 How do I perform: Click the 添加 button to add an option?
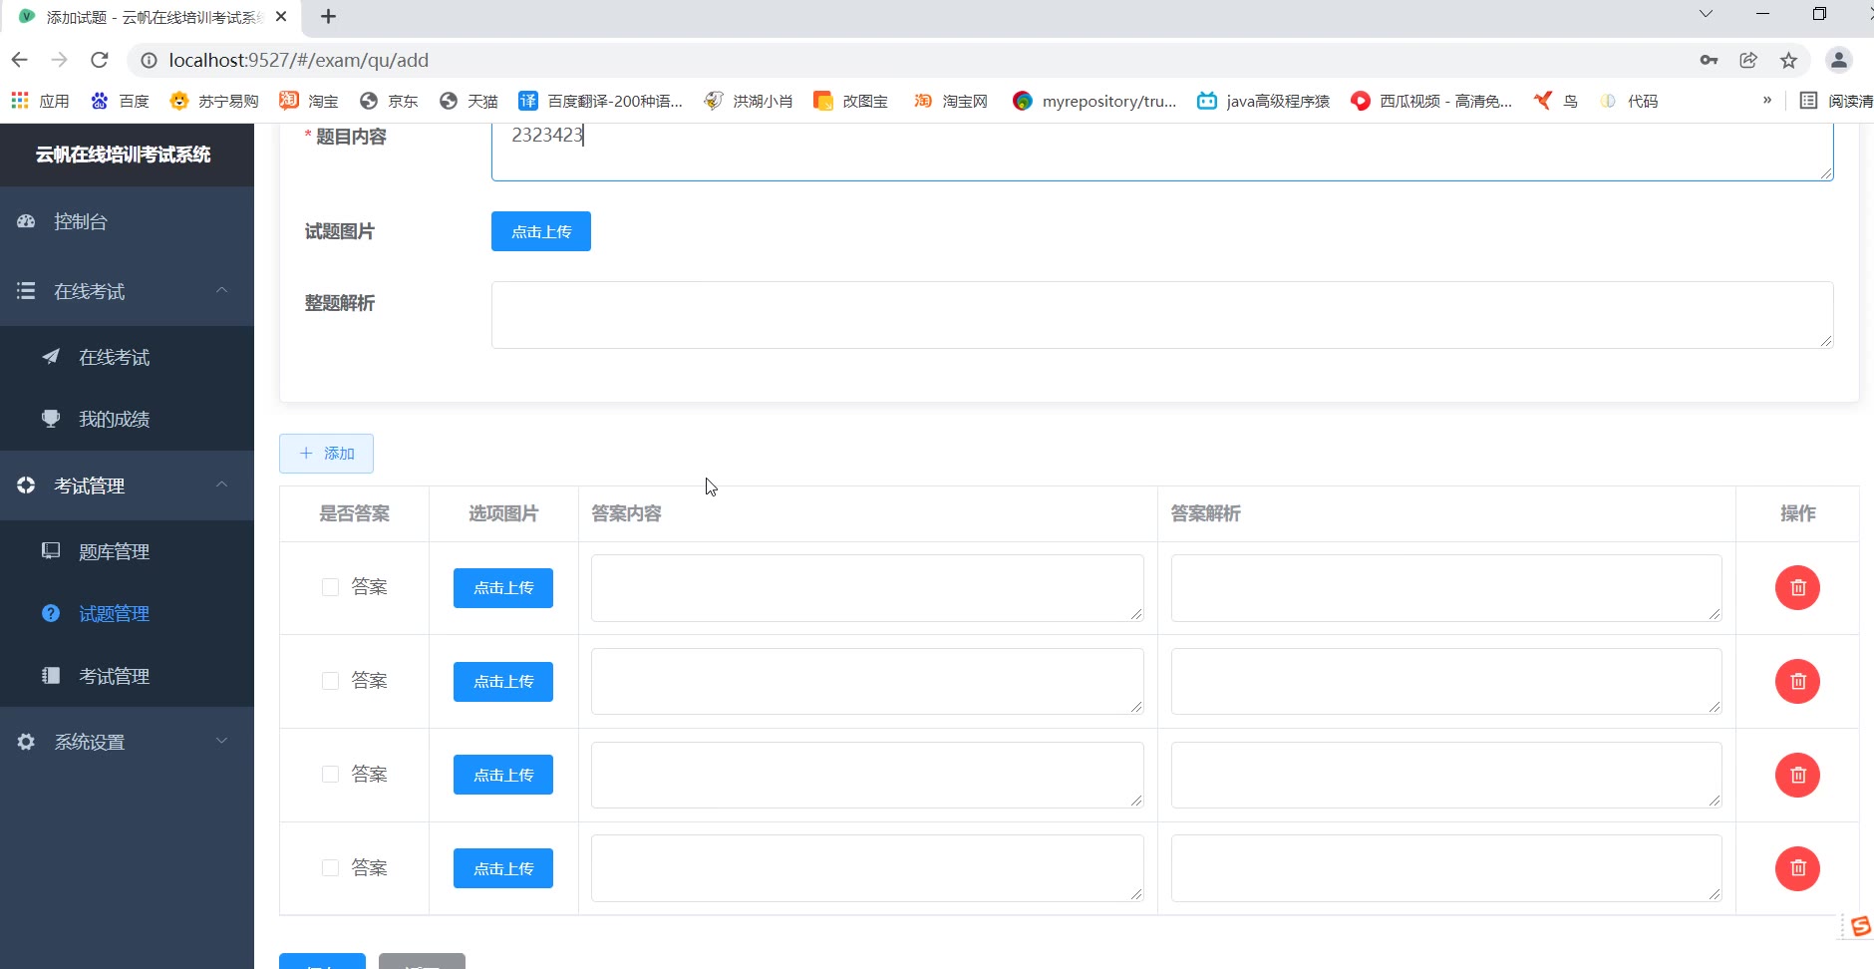coord(326,454)
